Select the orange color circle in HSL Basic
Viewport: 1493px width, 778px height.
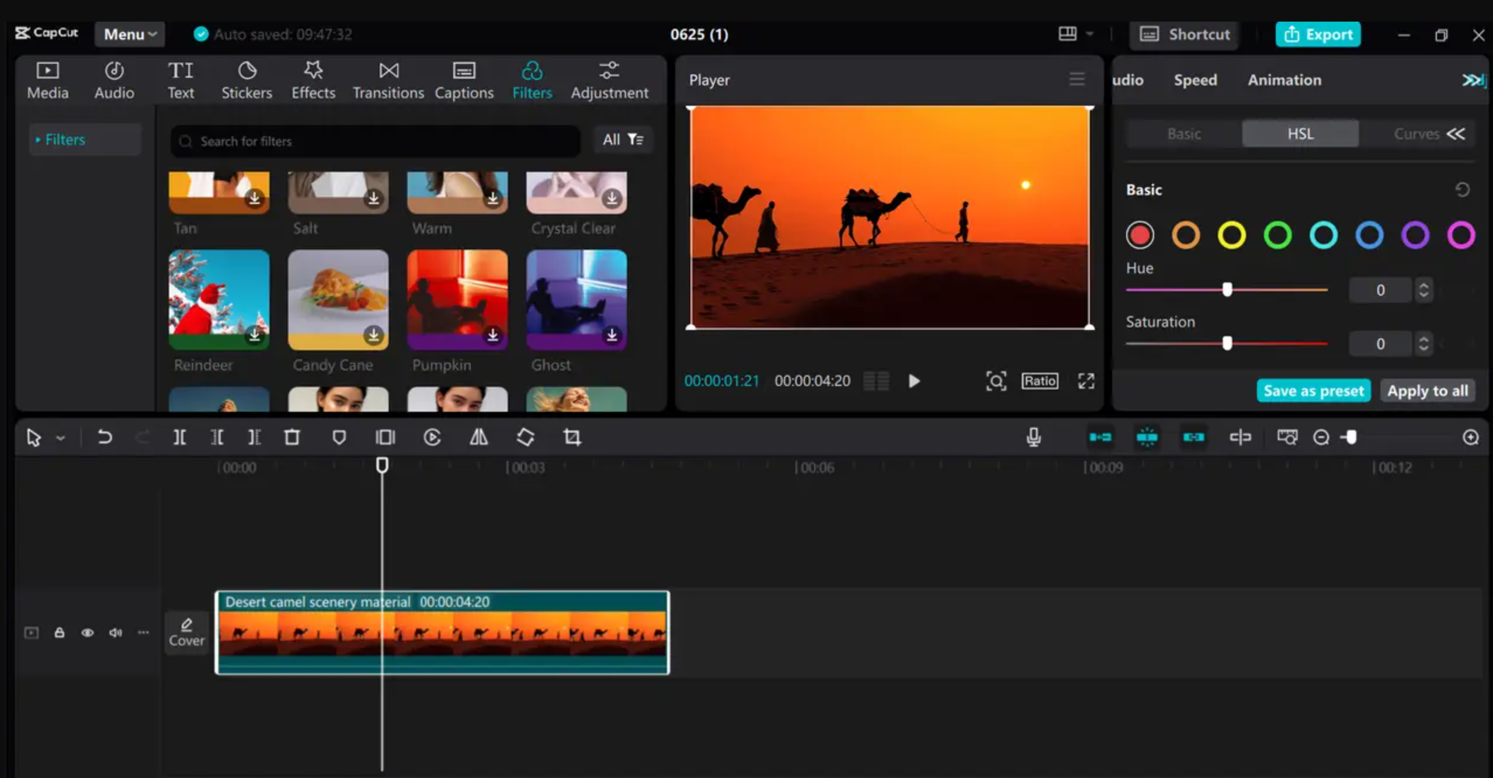coord(1186,235)
